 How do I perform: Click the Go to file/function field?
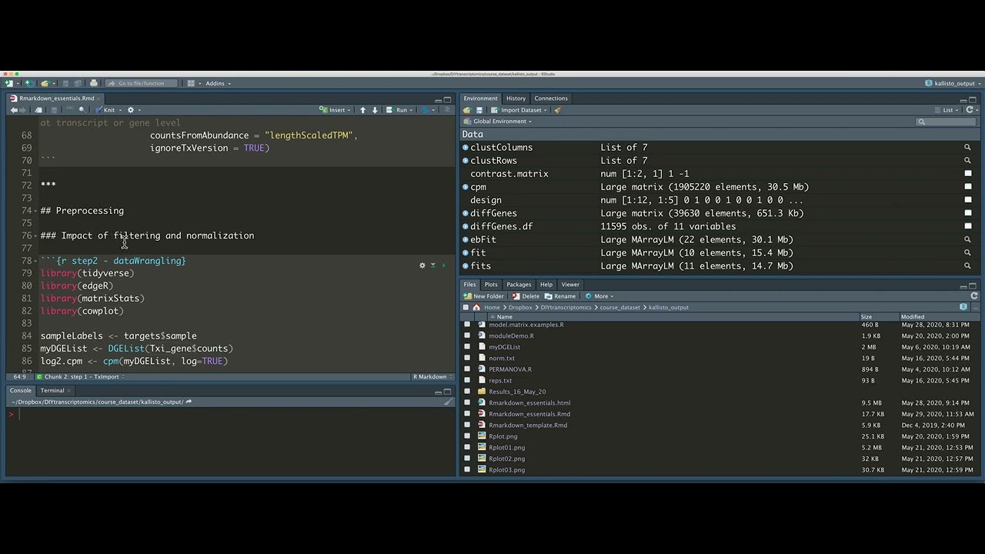pos(143,83)
